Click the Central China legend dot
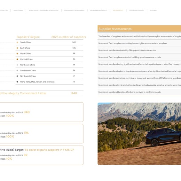Image resolution: width=181 pixels, height=181 pixels. point(17,59)
